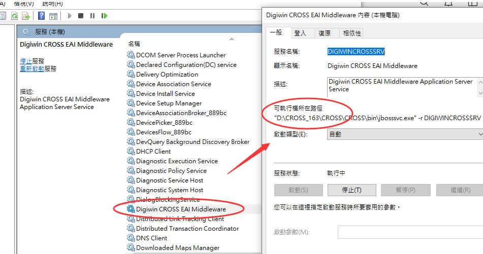Click the Export List toolbar icon
This screenshot has height=254, width=483.
26,16
